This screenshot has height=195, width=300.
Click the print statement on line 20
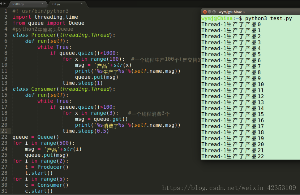pyautogui.click(x=128, y=125)
